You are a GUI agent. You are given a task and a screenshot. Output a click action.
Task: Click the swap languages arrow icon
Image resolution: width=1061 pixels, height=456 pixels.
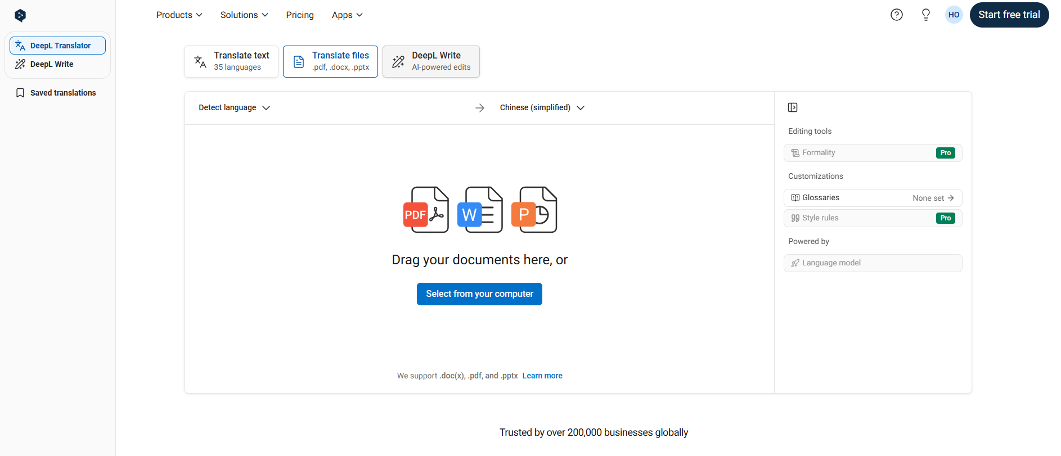tap(479, 108)
